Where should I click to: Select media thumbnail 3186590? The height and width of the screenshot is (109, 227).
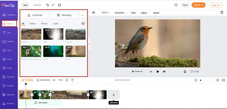(x=75, y=34)
